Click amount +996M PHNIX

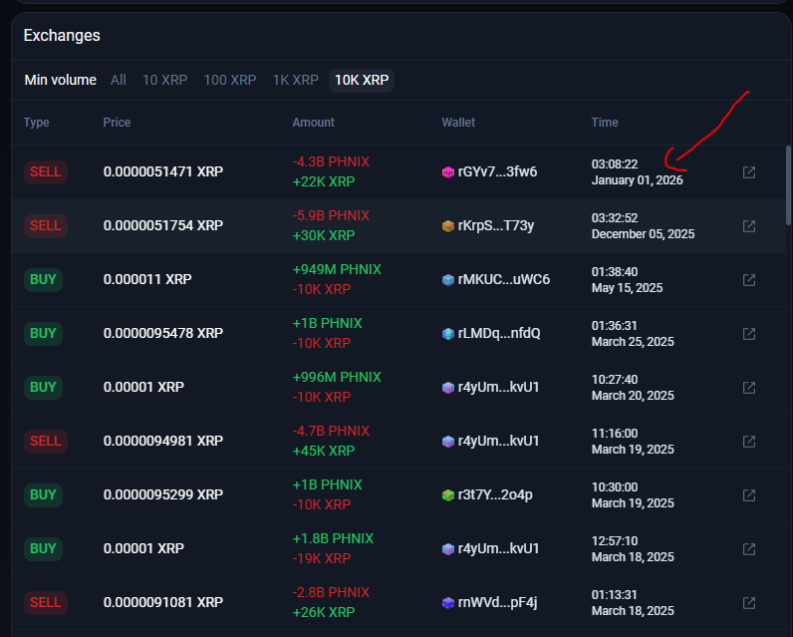click(337, 378)
